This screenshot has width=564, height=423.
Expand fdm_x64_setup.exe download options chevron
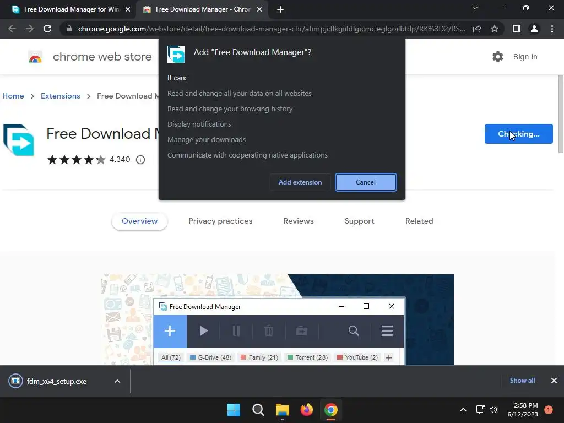pyautogui.click(x=117, y=381)
